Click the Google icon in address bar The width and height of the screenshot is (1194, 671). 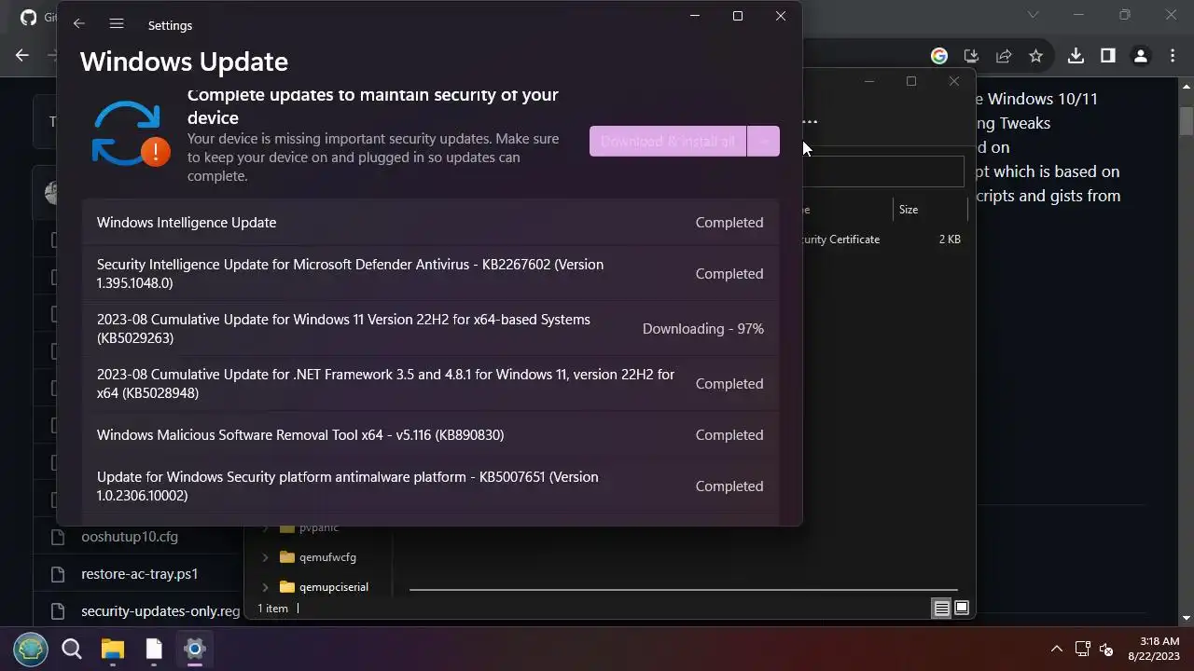(x=939, y=56)
